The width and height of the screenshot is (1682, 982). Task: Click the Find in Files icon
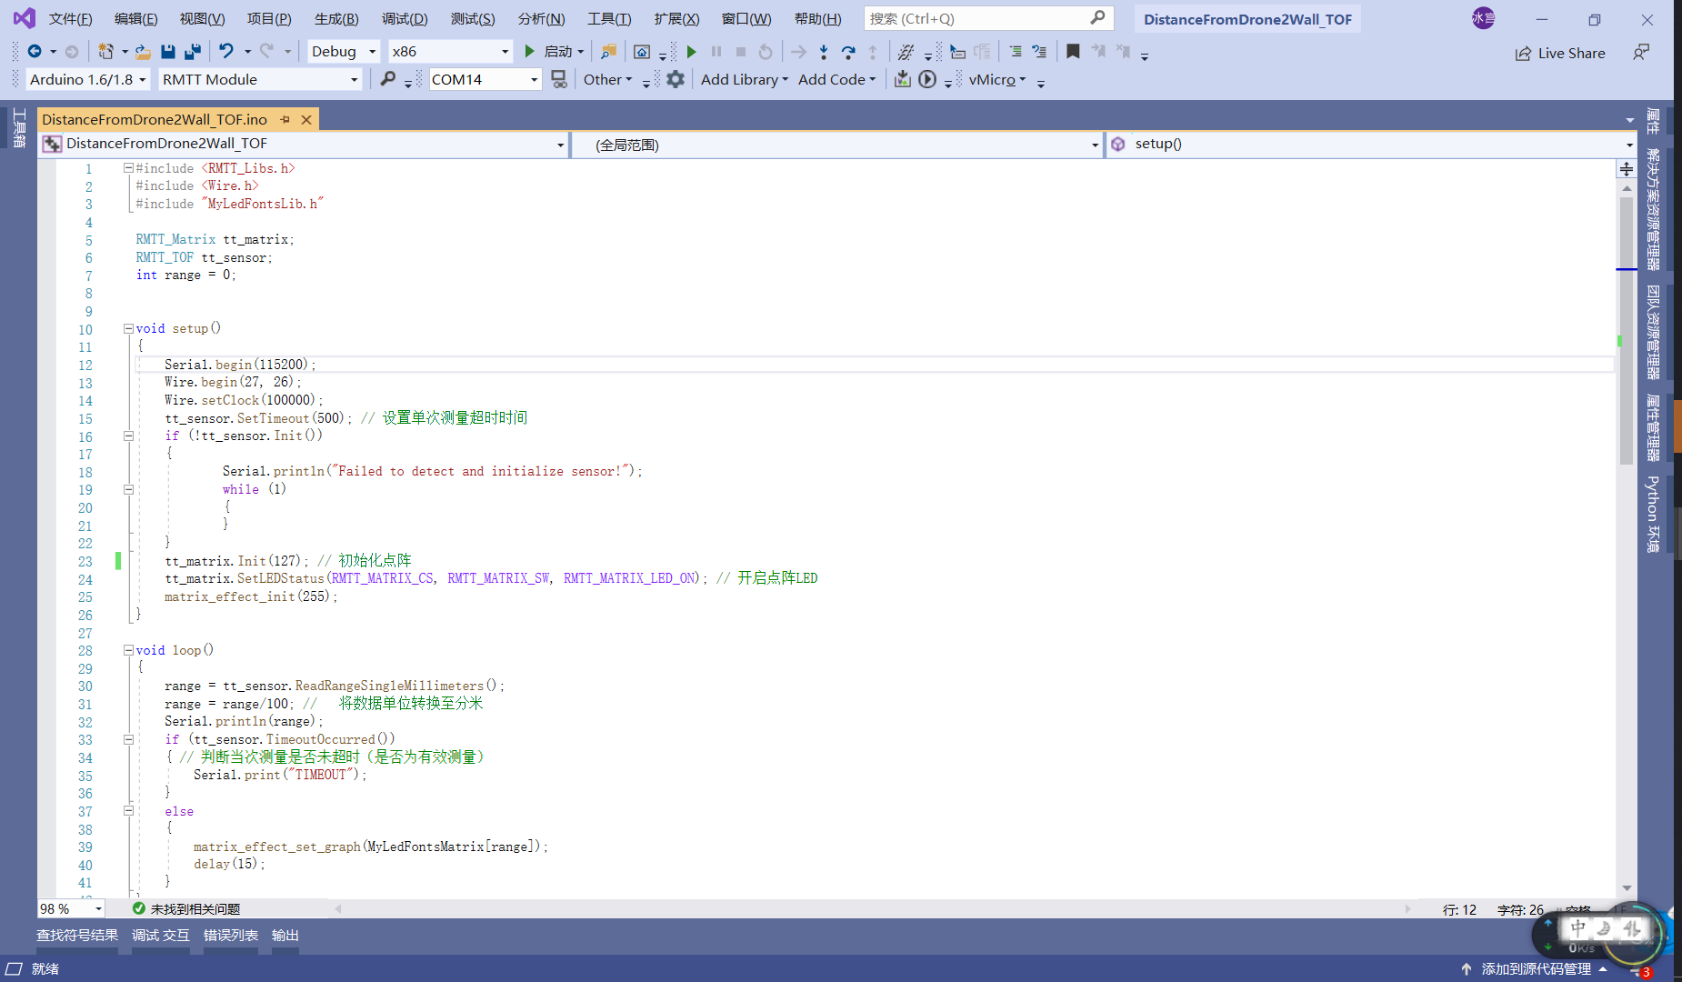pyautogui.click(x=608, y=52)
